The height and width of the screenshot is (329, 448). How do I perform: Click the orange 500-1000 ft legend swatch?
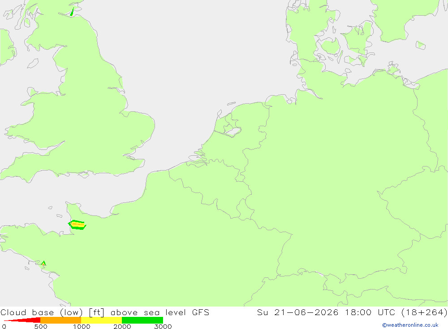pyautogui.click(x=61, y=320)
